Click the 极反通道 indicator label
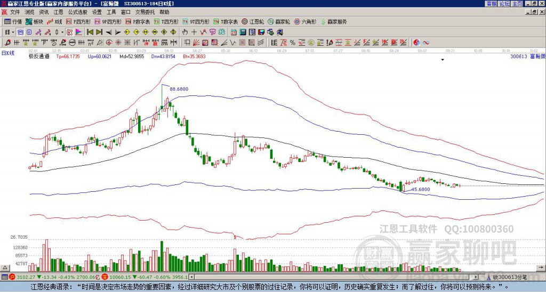 coord(39,56)
